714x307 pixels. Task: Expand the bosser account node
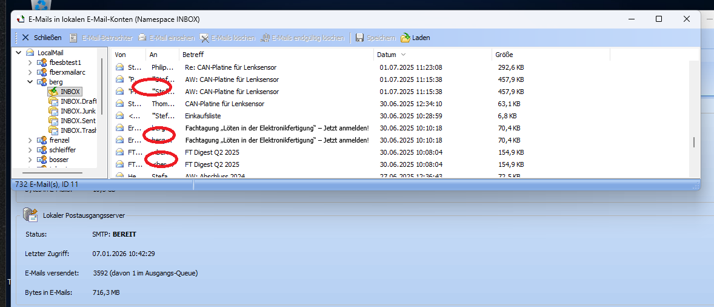30,160
